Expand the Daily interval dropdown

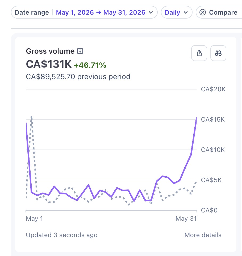coord(177,12)
